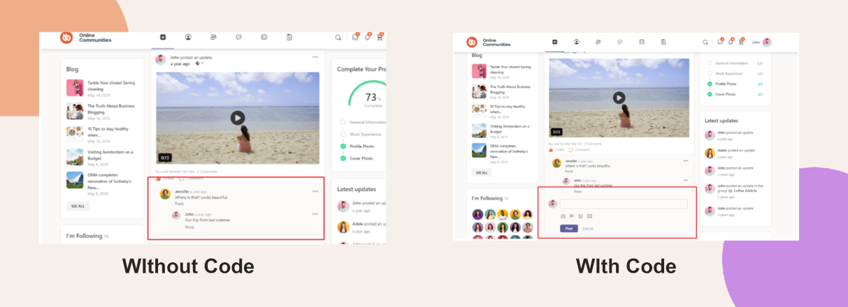Open options for John's reply in Without Code

pyautogui.click(x=315, y=214)
